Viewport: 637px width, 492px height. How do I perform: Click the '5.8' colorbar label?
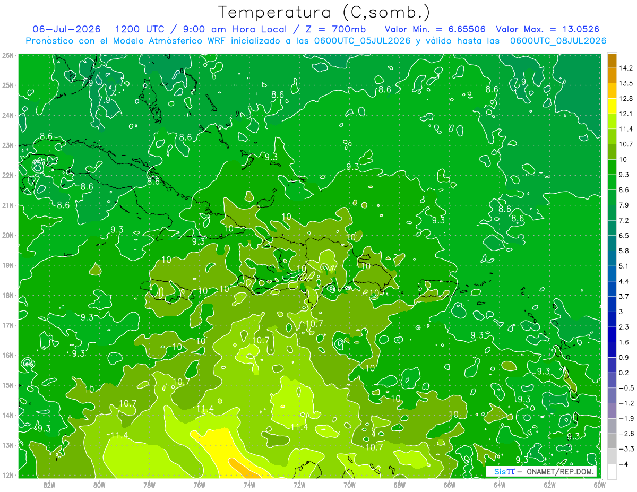624,251
